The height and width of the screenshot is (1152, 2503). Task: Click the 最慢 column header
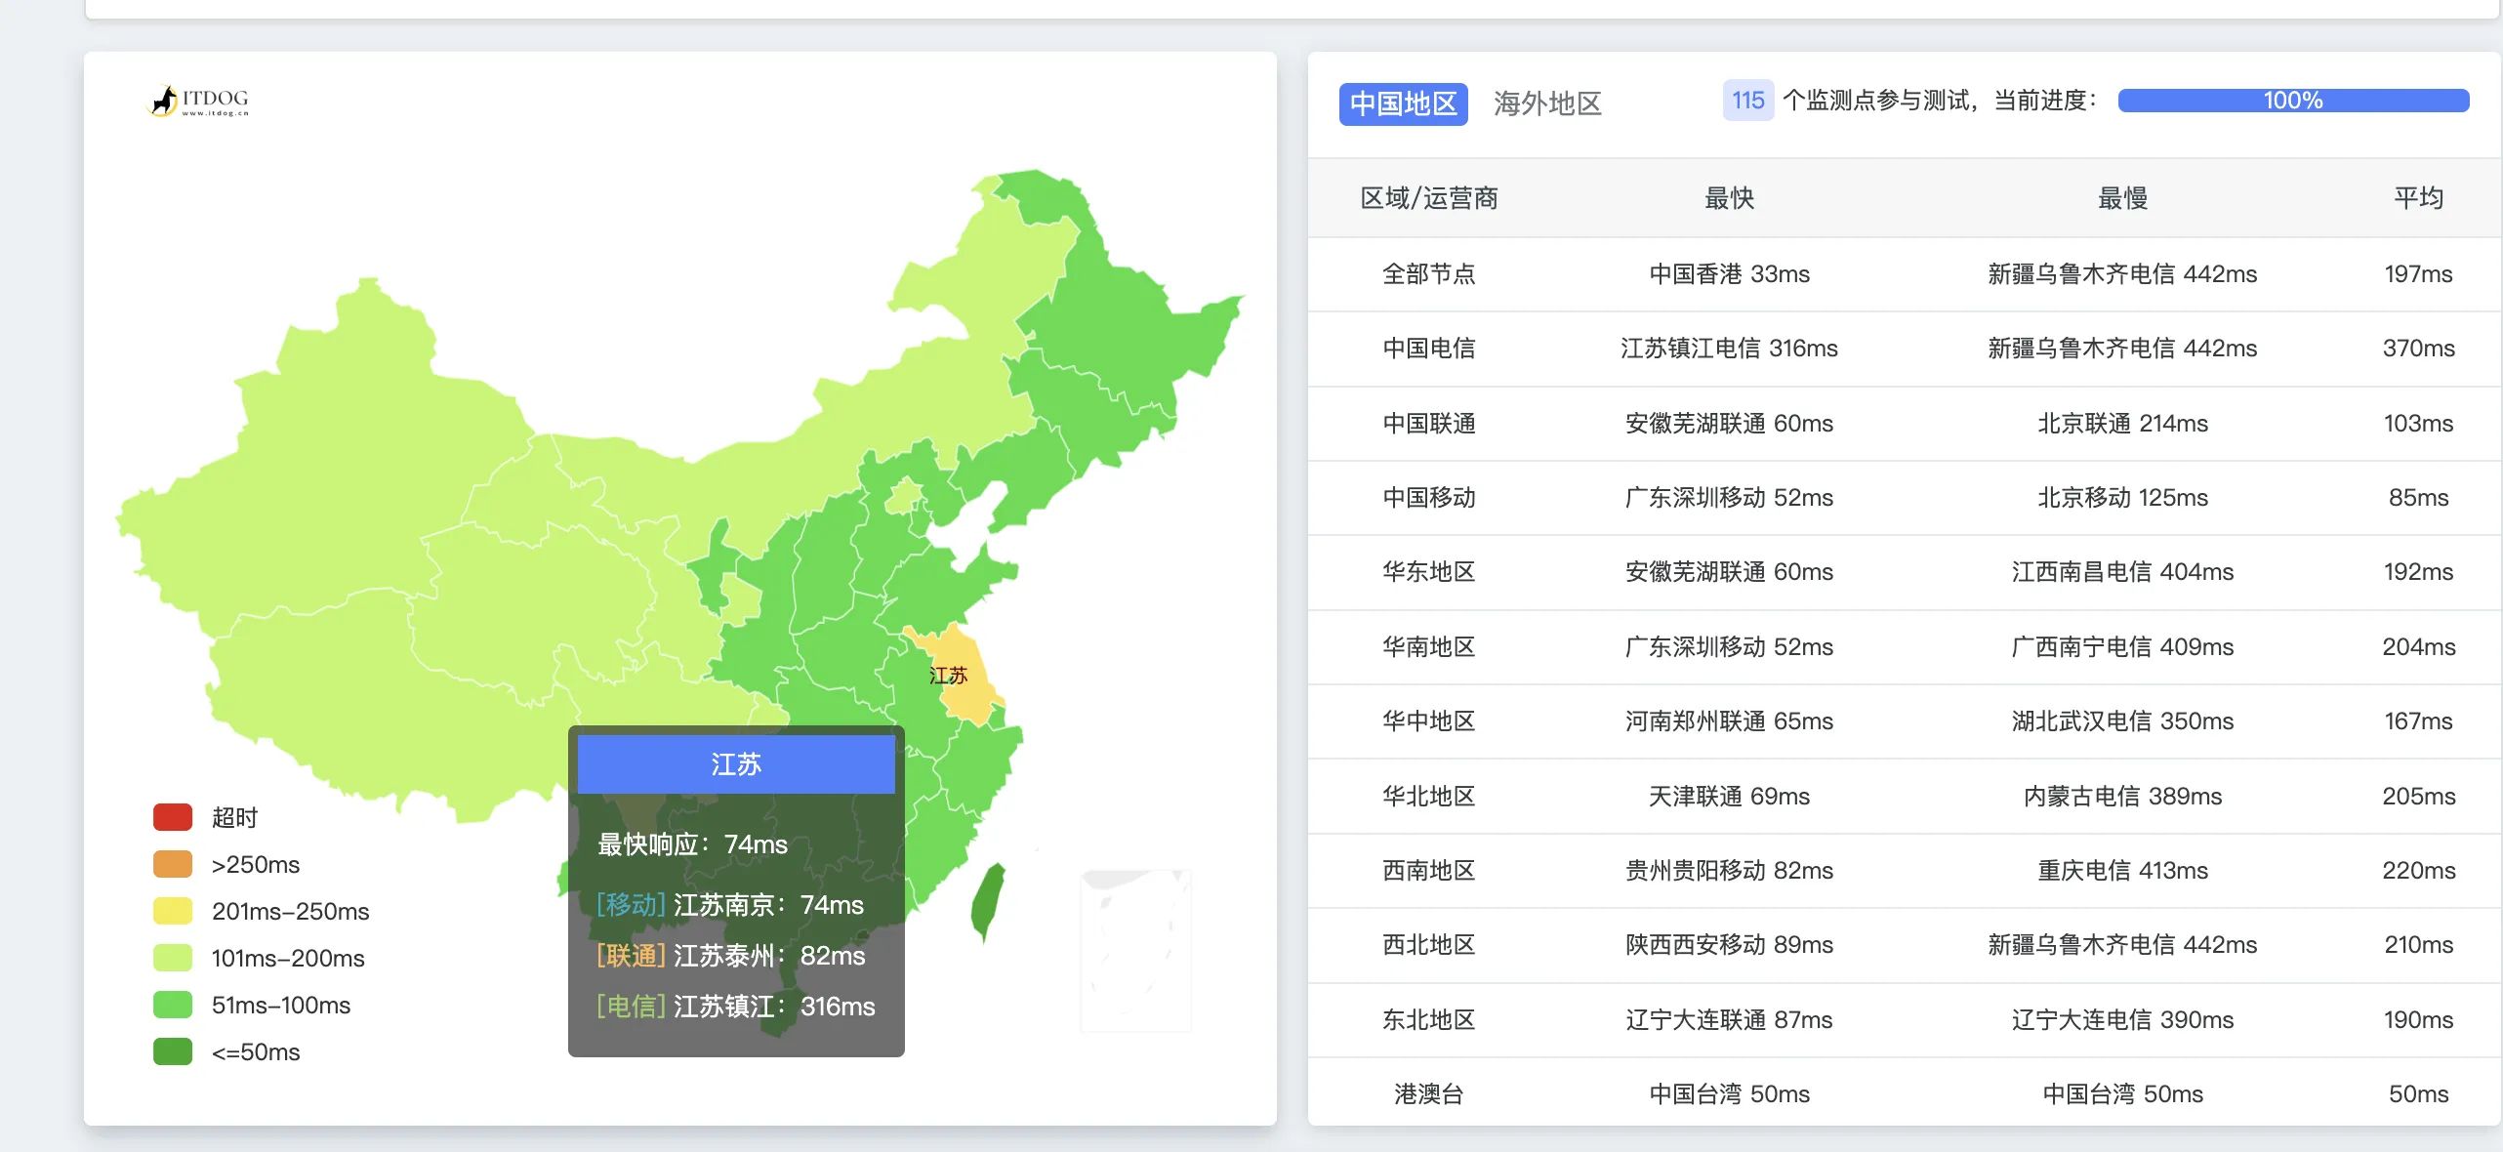pyautogui.click(x=2122, y=198)
